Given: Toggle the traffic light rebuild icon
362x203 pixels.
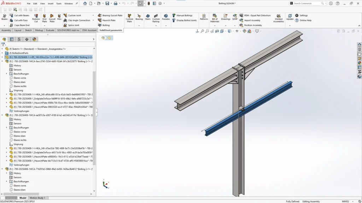Looking at the screenshot, I should click(x=149, y=3).
